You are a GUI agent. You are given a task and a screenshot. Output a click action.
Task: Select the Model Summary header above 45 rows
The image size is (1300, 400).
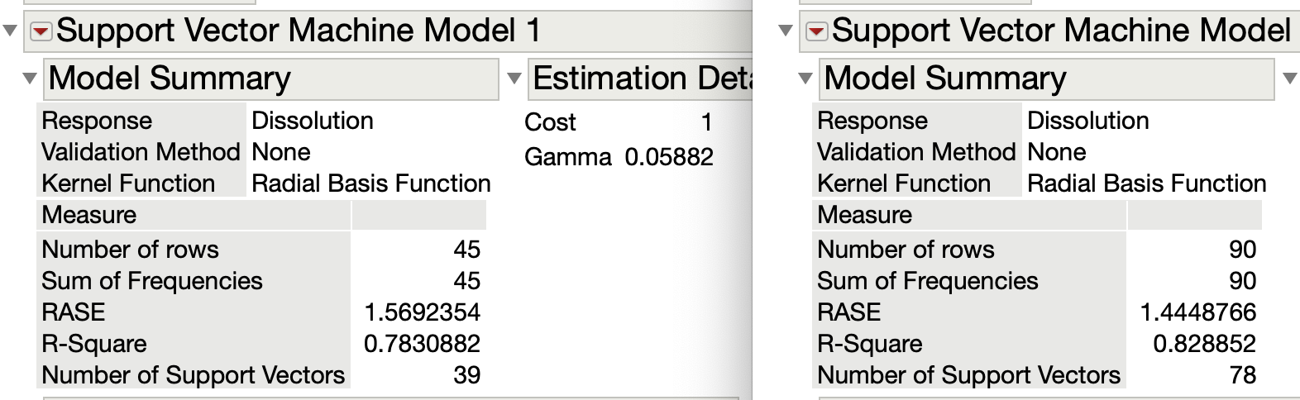tap(170, 79)
